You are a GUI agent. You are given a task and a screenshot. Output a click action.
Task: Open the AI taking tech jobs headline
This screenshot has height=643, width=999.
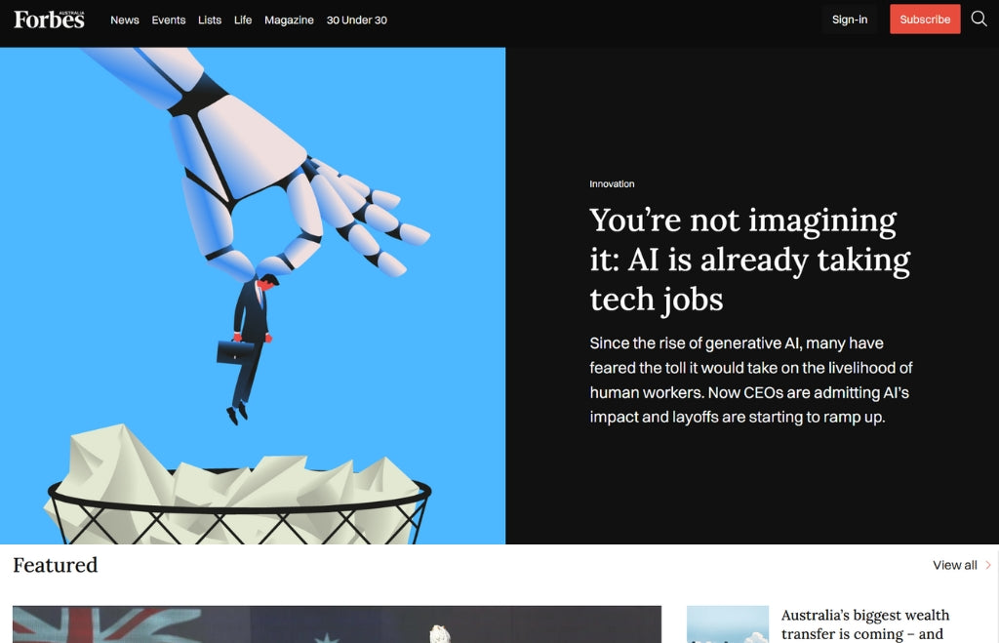[x=750, y=260]
